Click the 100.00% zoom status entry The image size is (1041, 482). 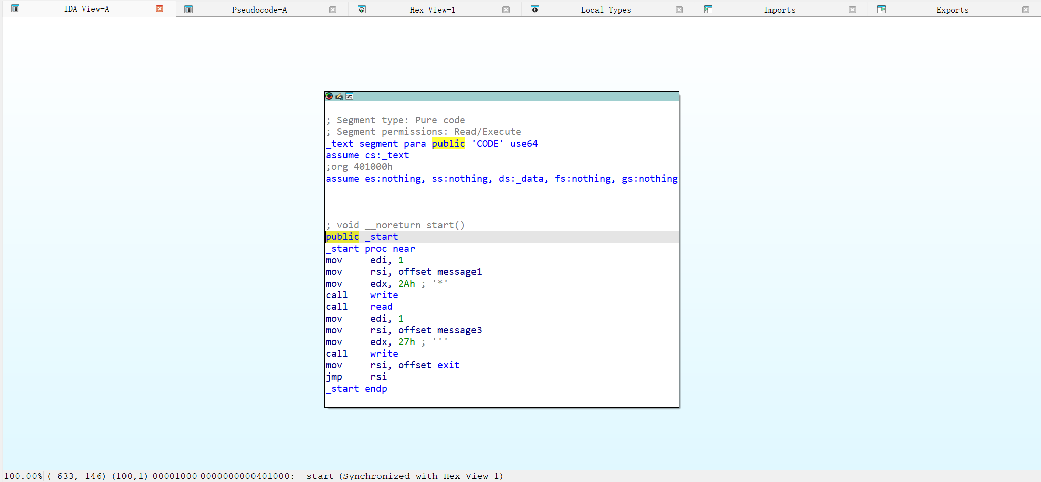(x=23, y=476)
